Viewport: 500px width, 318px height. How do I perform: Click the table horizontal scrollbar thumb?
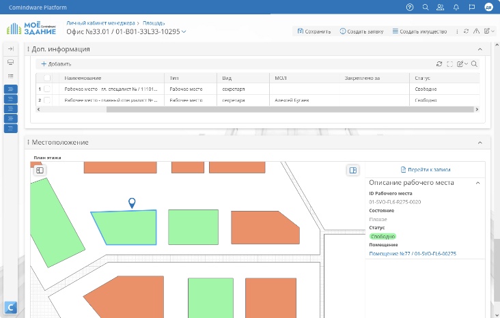(290, 109)
